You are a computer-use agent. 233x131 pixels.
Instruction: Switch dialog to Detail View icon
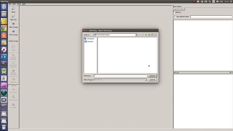(x=156, y=35)
